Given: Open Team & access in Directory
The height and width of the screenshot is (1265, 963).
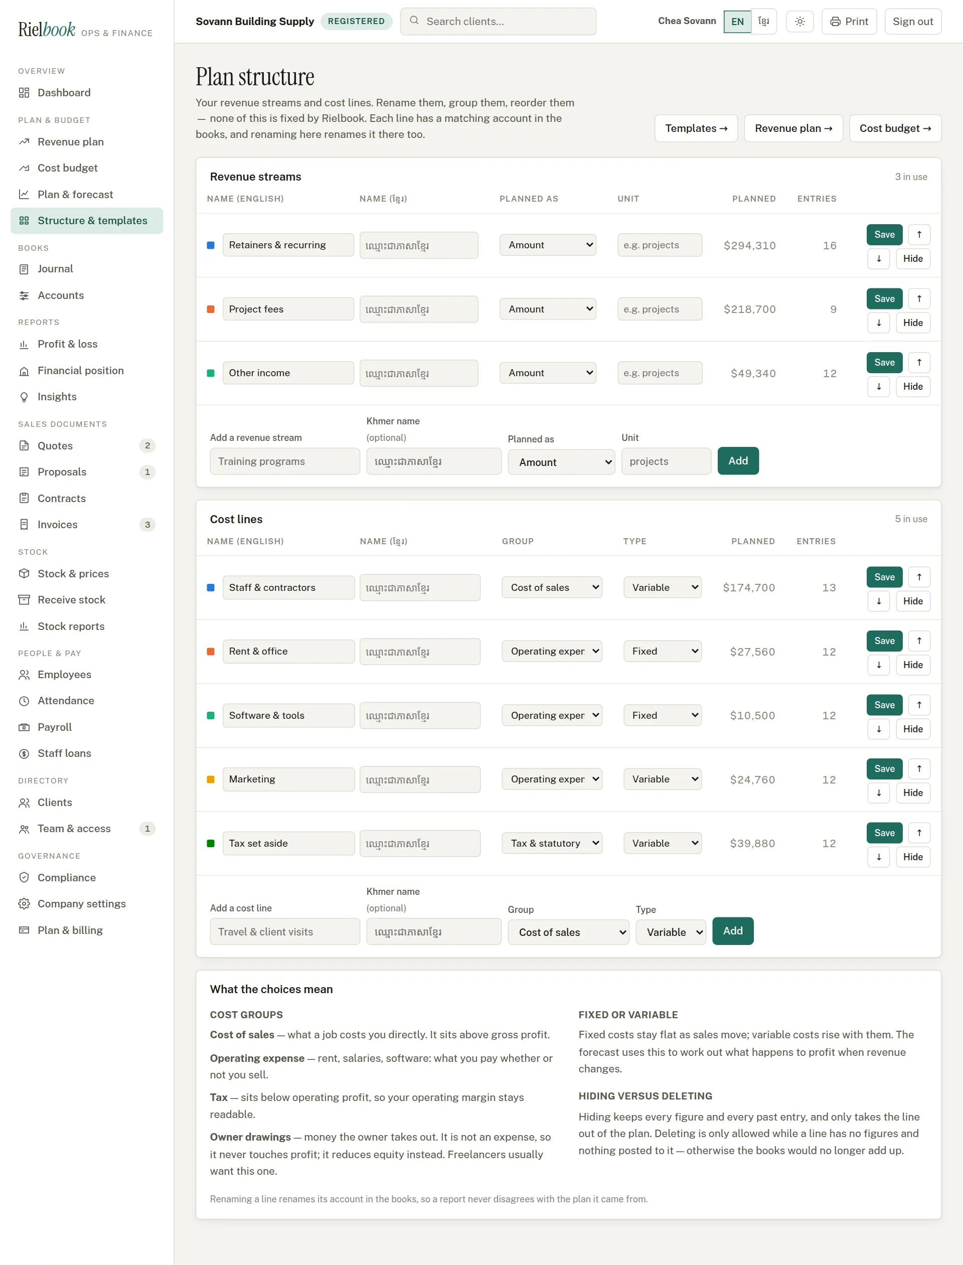Looking at the screenshot, I should click(87, 829).
